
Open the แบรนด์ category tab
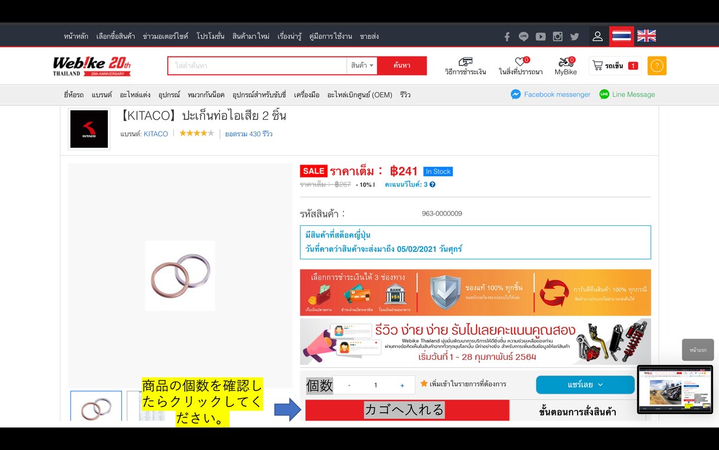[x=101, y=95]
